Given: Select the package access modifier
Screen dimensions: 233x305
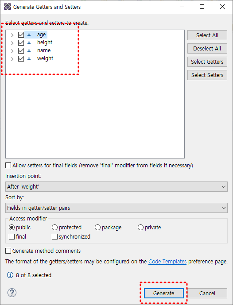Looking at the screenshot, I should (x=97, y=227).
